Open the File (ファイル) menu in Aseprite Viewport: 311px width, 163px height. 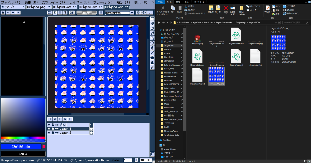click(x=11, y=2)
